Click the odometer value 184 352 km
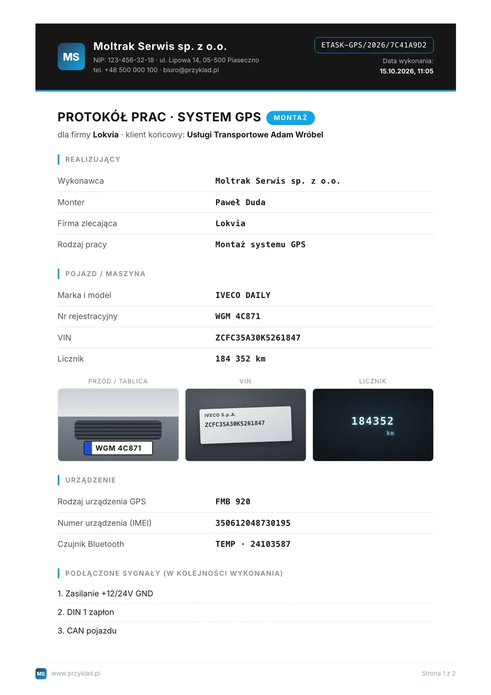Screen dimensions: 491x695 tap(241, 359)
